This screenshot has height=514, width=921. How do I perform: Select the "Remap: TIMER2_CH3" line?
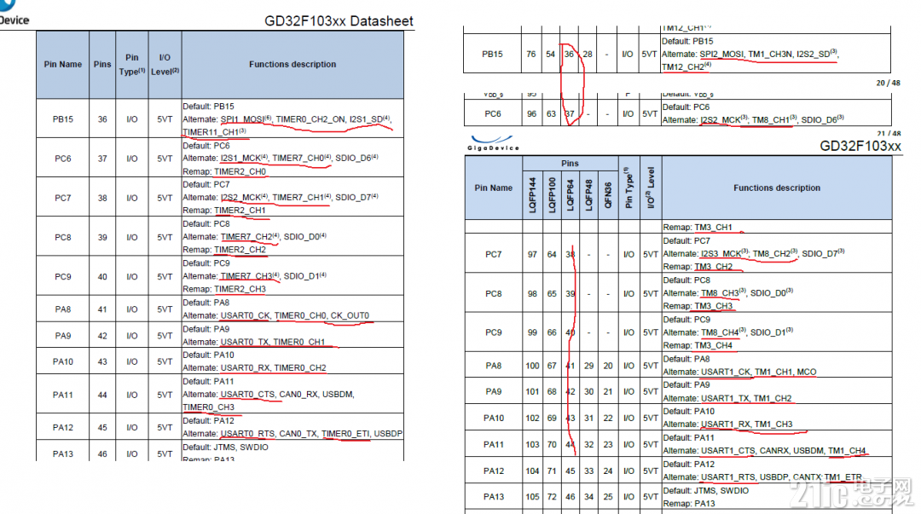pos(224,289)
